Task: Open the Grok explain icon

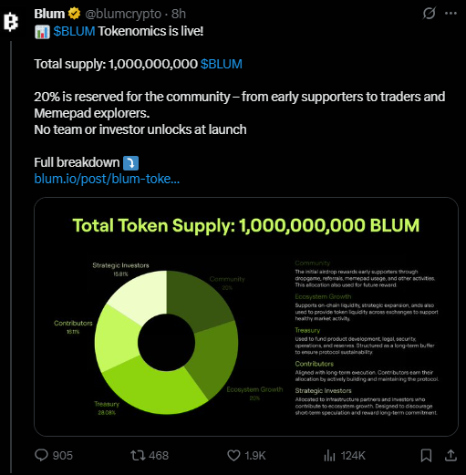Action: click(x=429, y=14)
